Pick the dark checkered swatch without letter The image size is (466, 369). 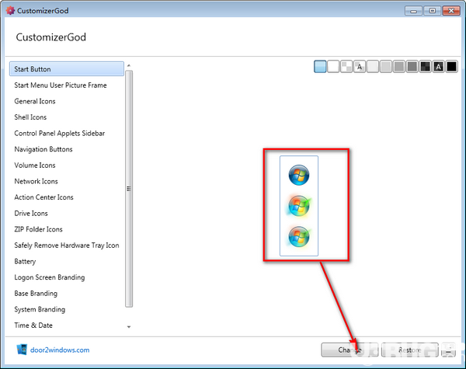[426, 67]
